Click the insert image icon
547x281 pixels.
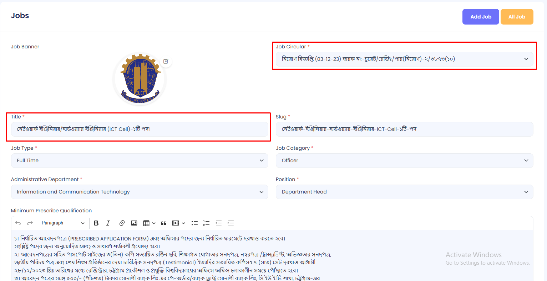134,223
